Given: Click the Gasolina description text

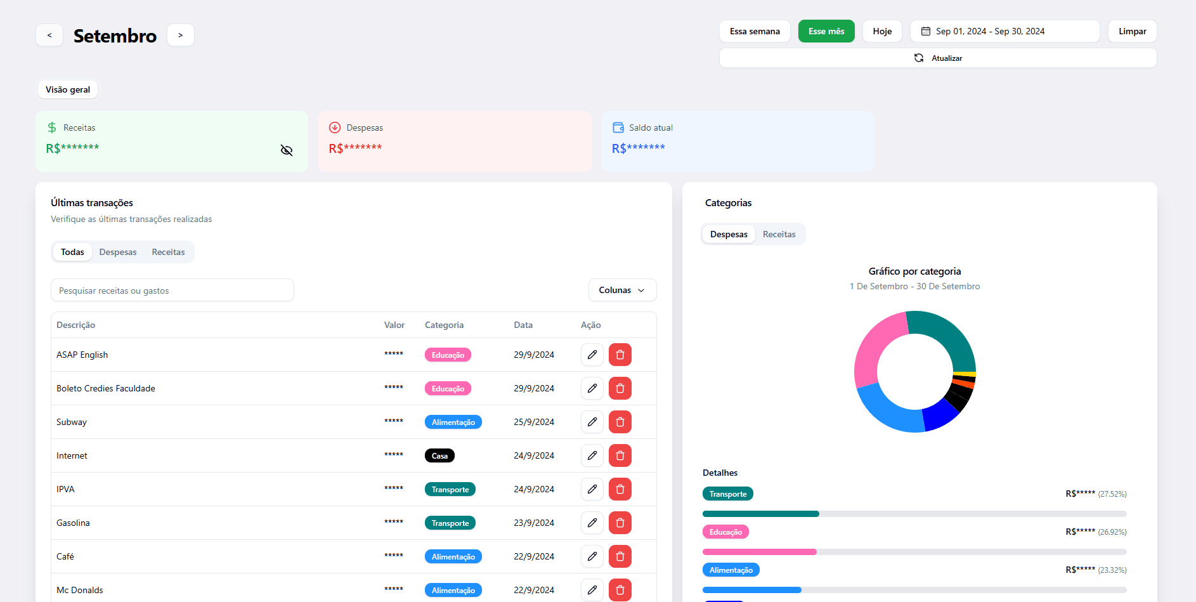Looking at the screenshot, I should tap(73, 523).
